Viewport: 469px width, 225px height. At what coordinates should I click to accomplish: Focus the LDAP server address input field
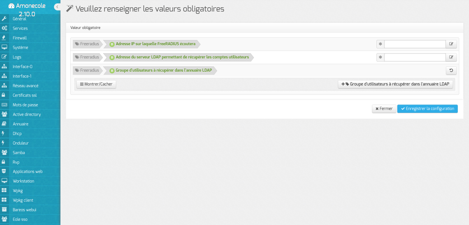[415, 57]
